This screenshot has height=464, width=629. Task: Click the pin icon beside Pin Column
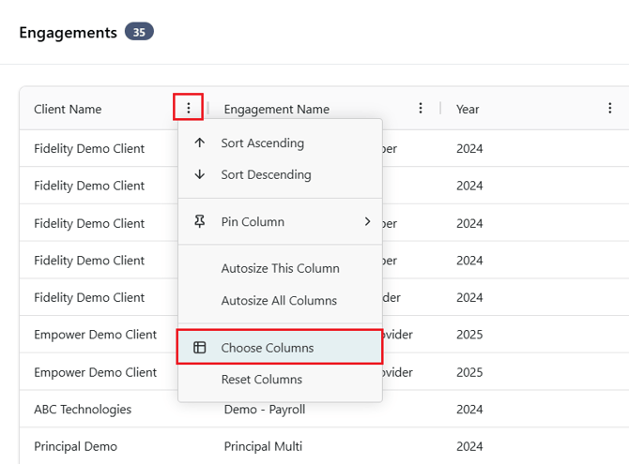(x=199, y=221)
